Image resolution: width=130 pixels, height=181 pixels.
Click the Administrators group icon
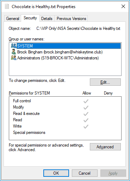(14, 58)
